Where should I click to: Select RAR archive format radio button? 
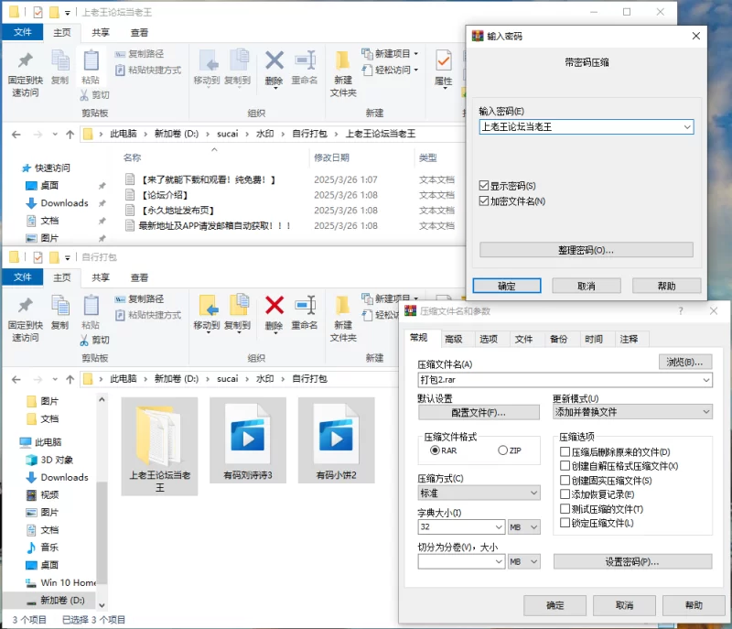click(436, 450)
